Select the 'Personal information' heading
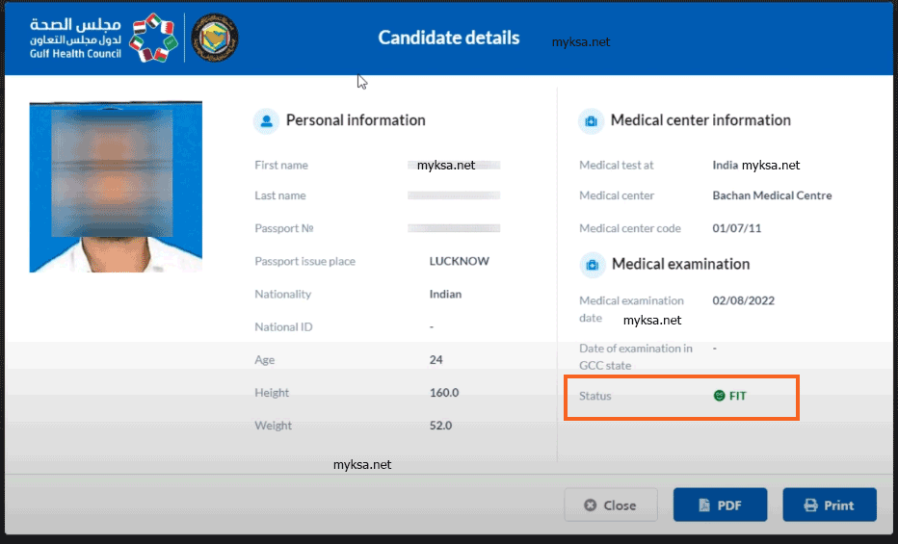This screenshot has width=898, height=544. tap(356, 120)
